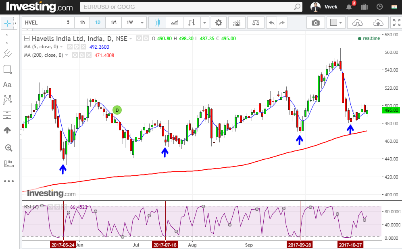Select the crosshair cursor tool
402x249 pixels.
click(7, 23)
